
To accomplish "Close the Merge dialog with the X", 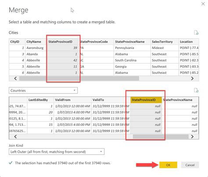I will point(203,4).
